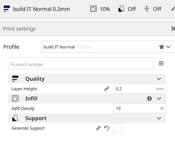Click the infill icon showing 10%
This screenshot has width=175, height=151.
click(93, 9)
